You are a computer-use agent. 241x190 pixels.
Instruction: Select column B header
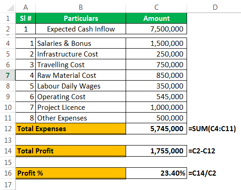tap(80, 7)
